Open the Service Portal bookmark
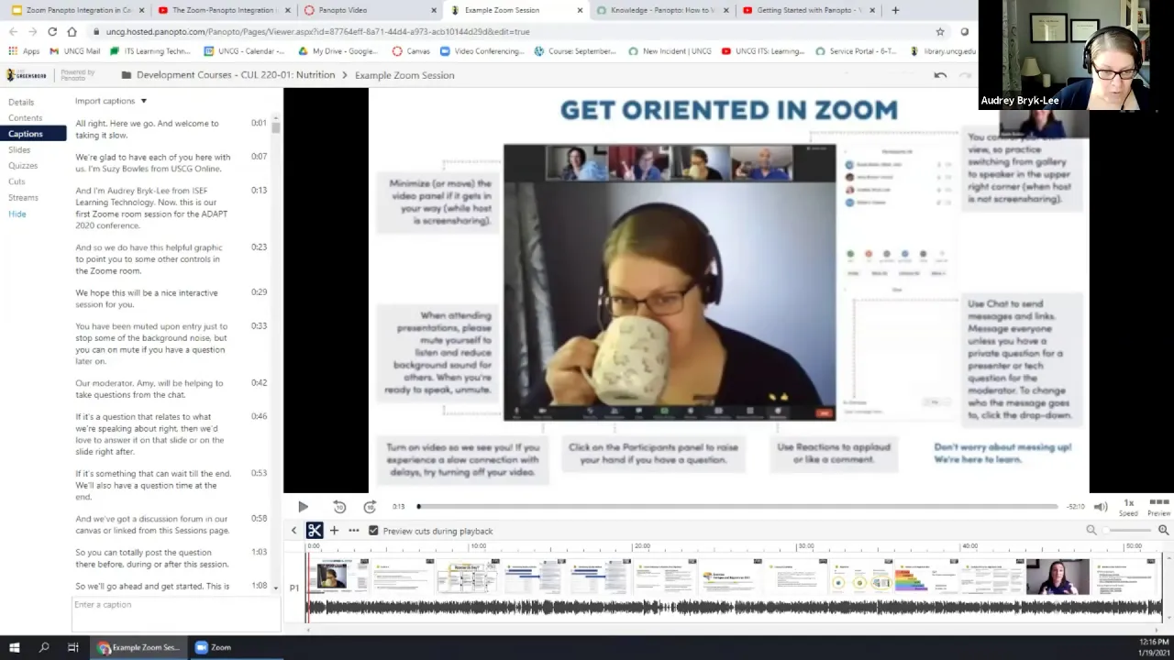This screenshot has height=660, width=1174. 856,51
